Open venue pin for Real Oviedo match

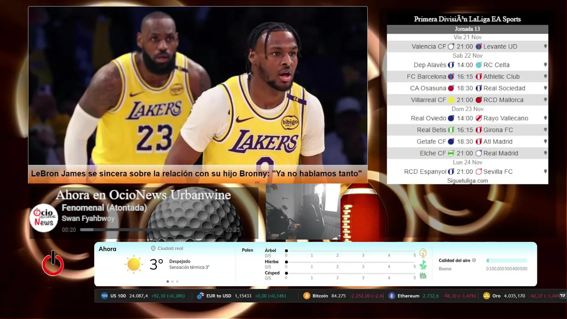pos(545,118)
